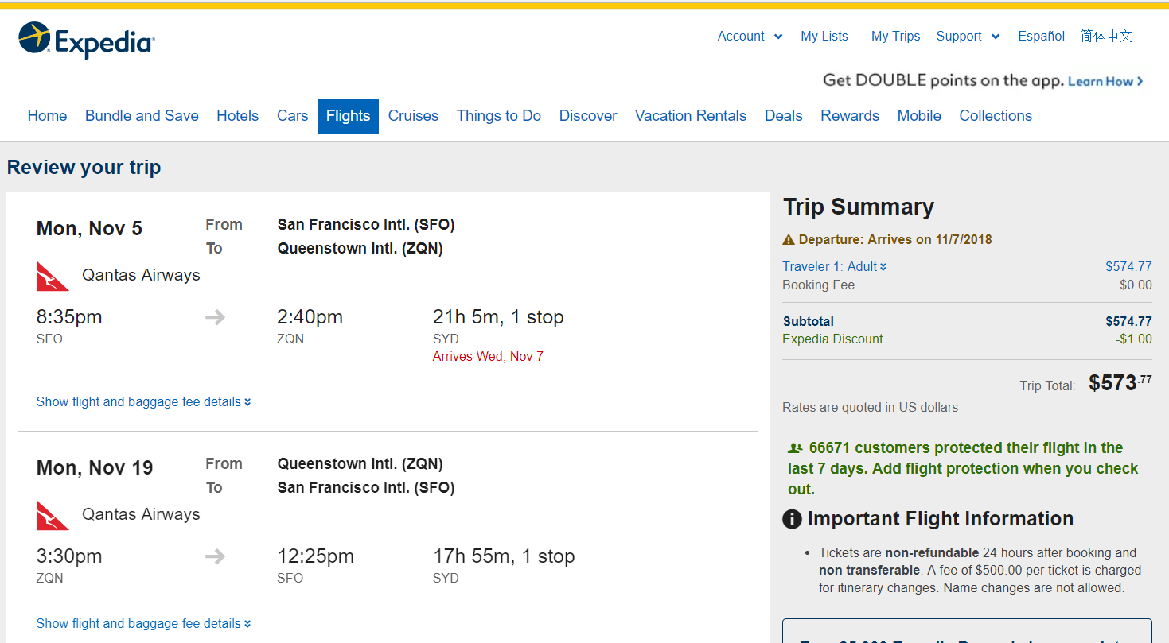The image size is (1169, 643).
Task: Click the Qantas logo on the Nov 19 flight
Action: [53, 516]
